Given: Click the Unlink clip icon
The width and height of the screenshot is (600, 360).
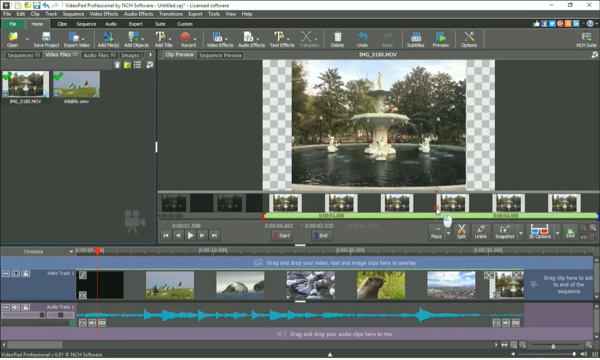Looking at the screenshot, I should pos(481,231).
